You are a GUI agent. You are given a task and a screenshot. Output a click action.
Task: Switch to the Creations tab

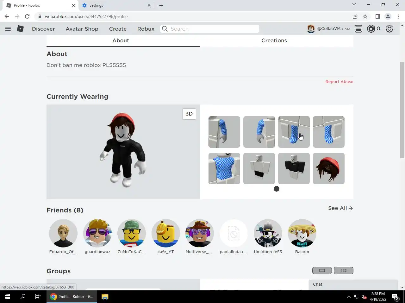pyautogui.click(x=274, y=40)
